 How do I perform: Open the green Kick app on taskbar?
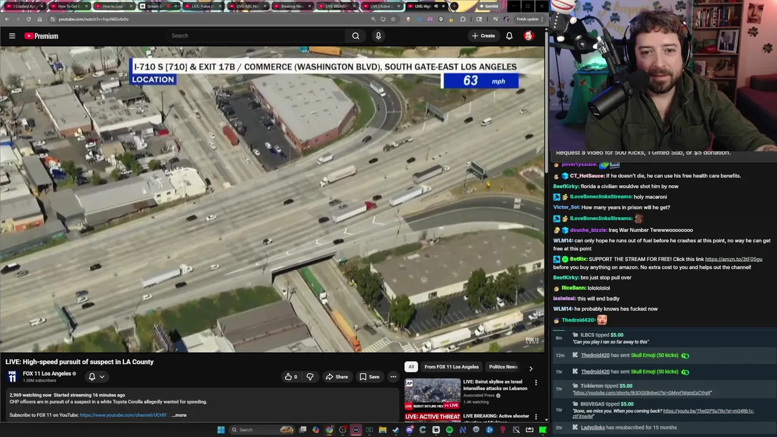[543, 430]
